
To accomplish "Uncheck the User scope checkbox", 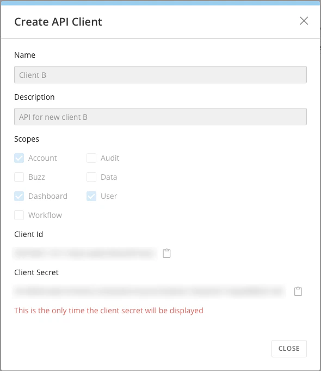I will click(91, 196).
